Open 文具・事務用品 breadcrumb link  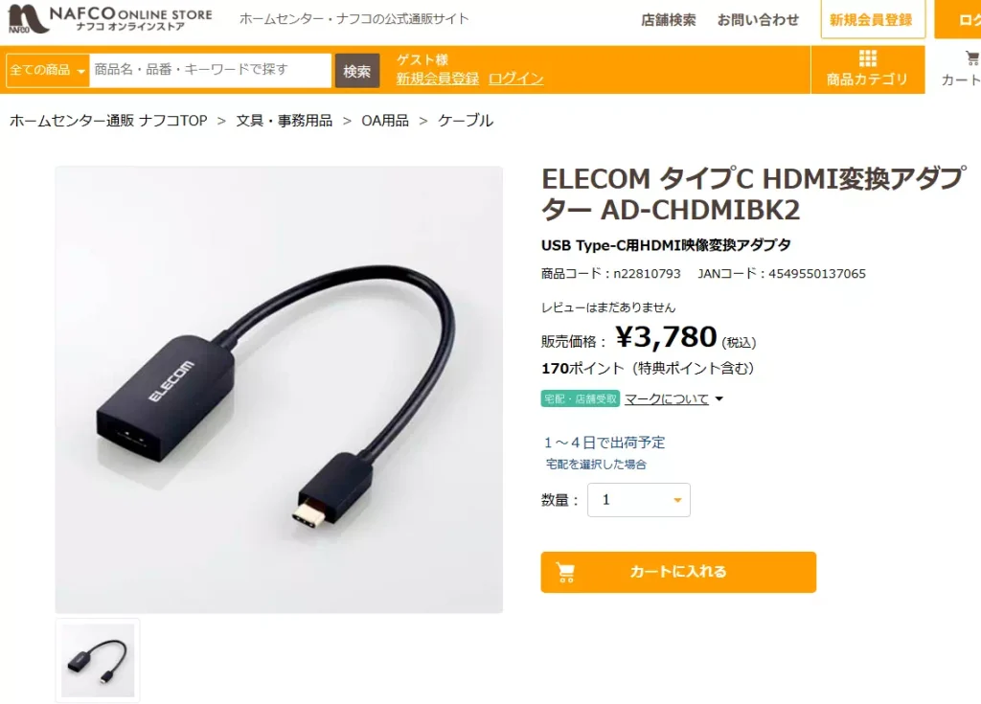(284, 120)
